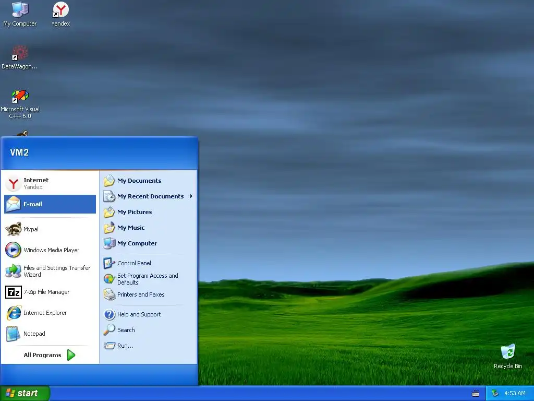Select the DataWagon desktop shortcut

point(20,57)
